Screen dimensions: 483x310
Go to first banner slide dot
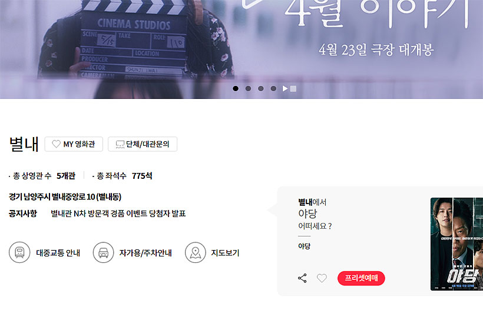236,89
